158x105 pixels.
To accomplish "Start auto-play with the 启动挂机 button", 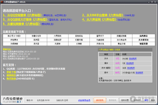I will click(100, 100).
